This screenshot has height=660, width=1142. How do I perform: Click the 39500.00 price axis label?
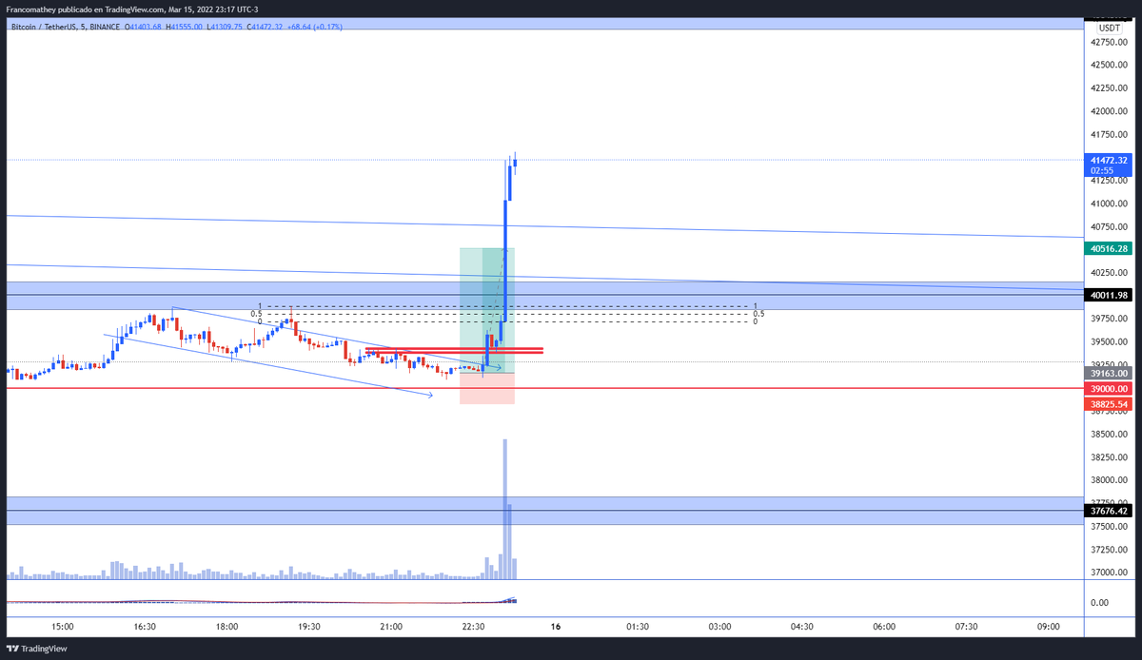tap(1110, 341)
